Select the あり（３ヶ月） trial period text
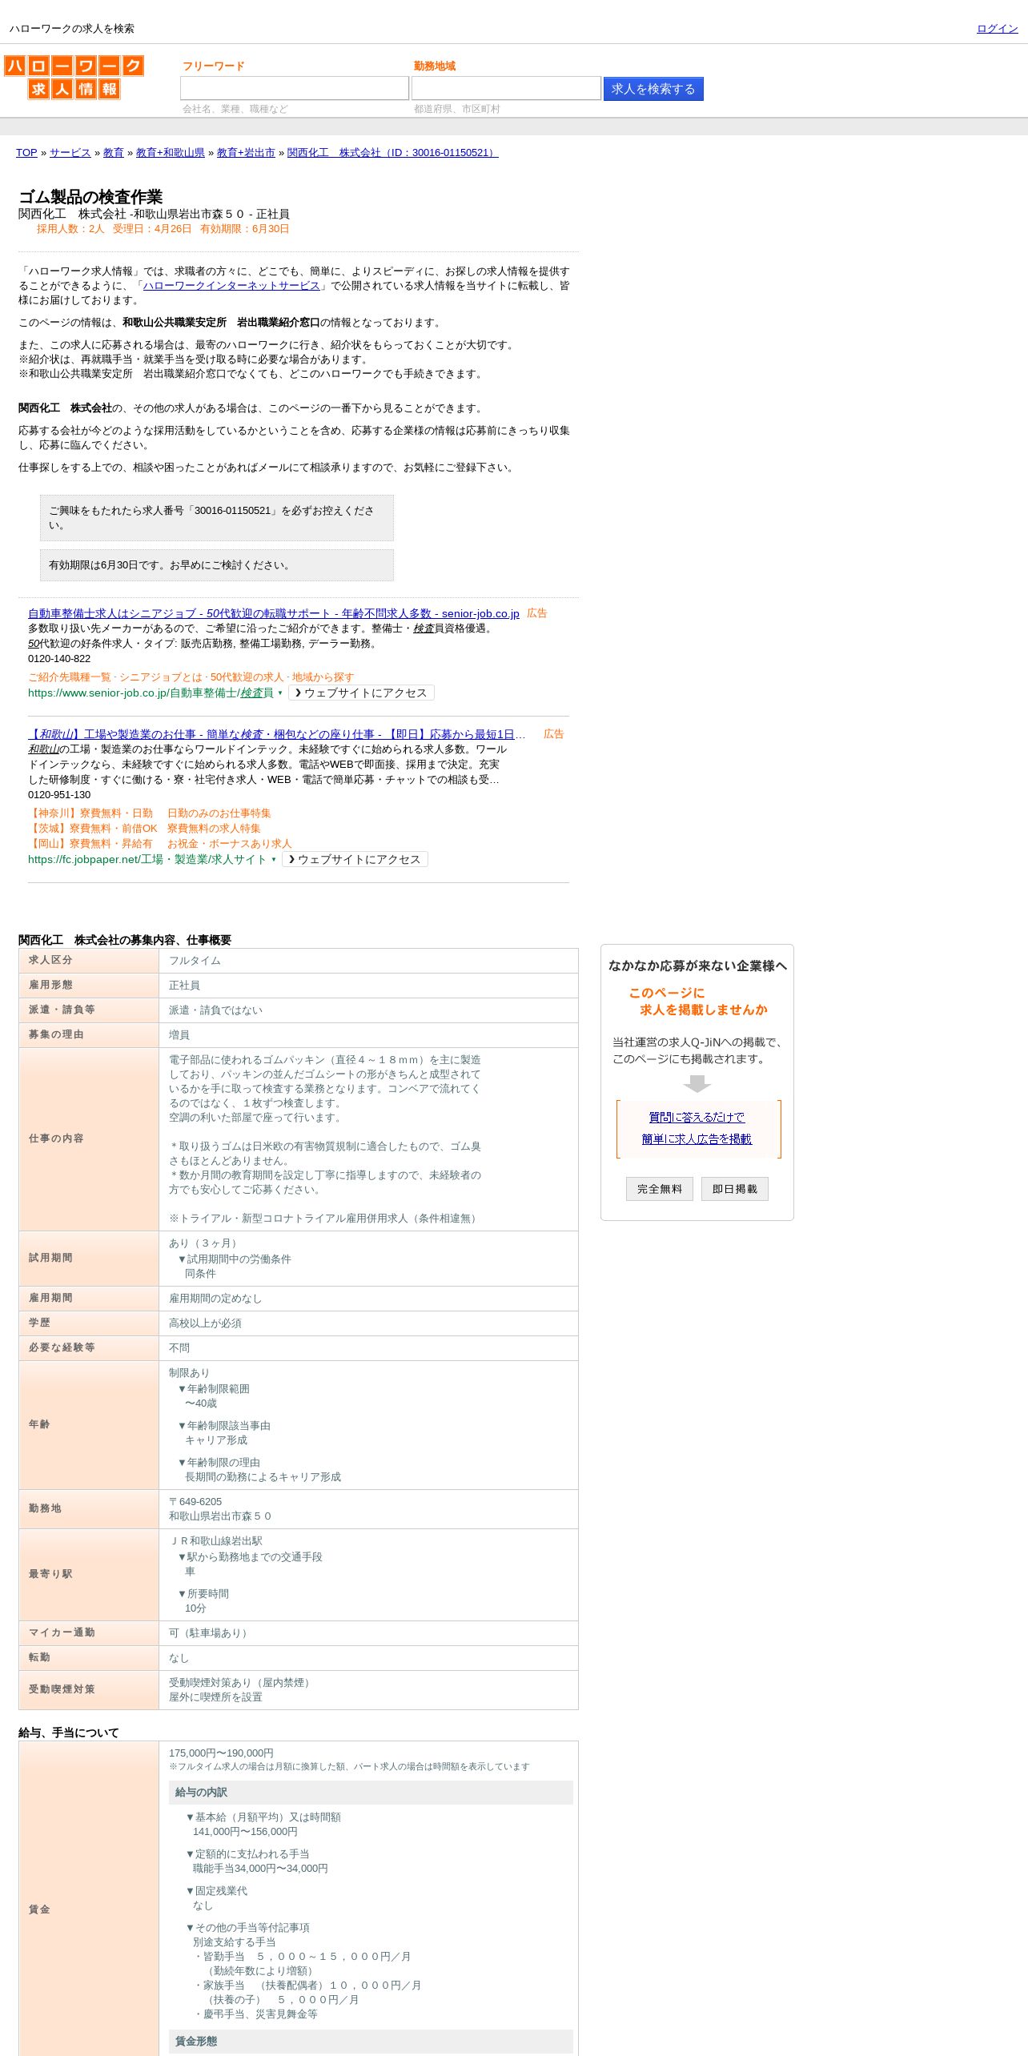 [205, 1243]
